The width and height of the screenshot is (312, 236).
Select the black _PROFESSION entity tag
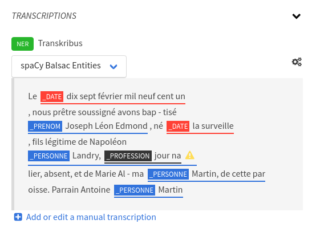tap(128, 156)
